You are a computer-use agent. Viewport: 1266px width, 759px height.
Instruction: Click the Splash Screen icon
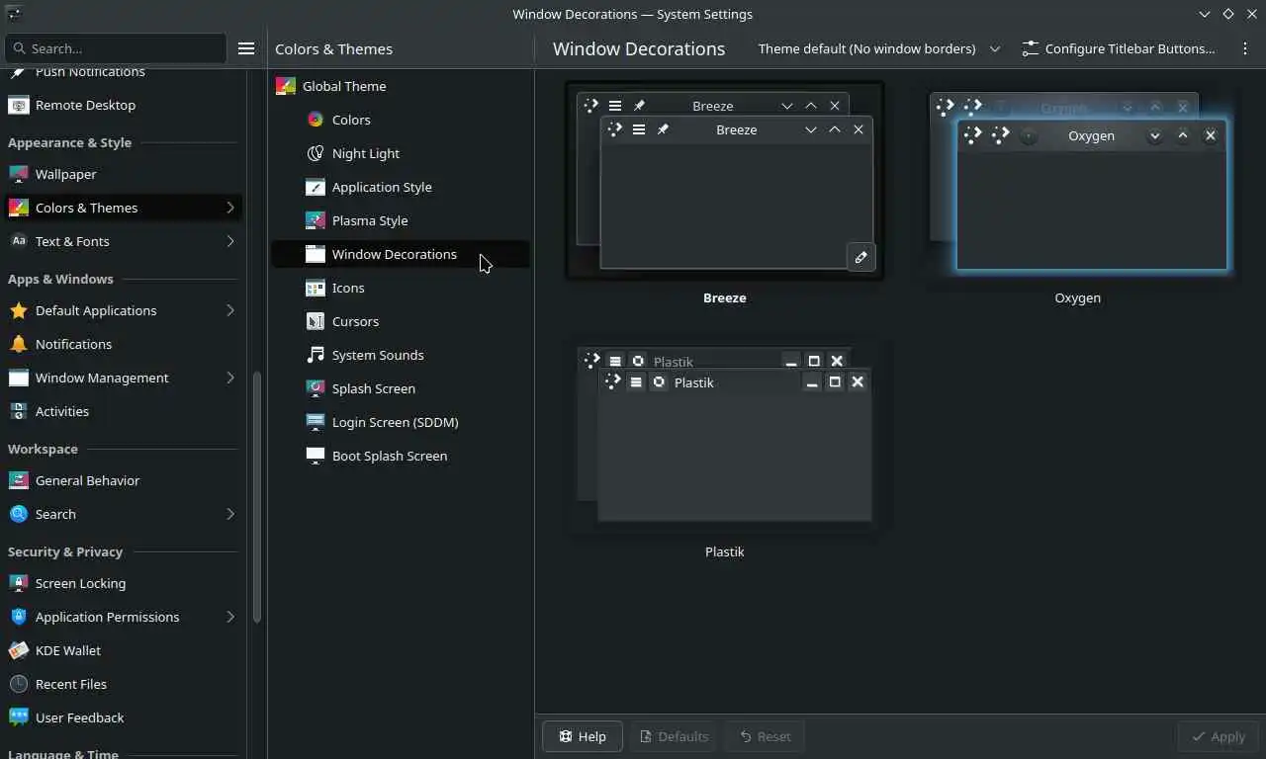[315, 388]
